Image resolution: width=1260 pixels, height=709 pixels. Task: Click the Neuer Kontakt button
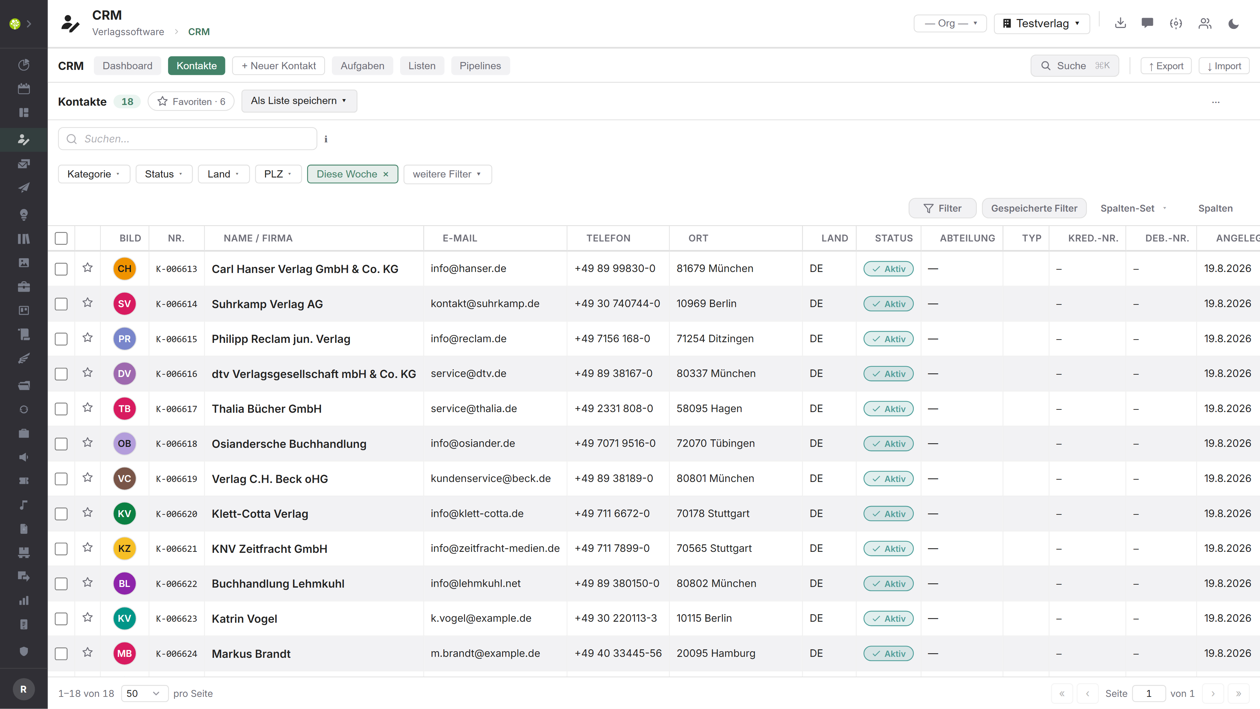tap(278, 66)
